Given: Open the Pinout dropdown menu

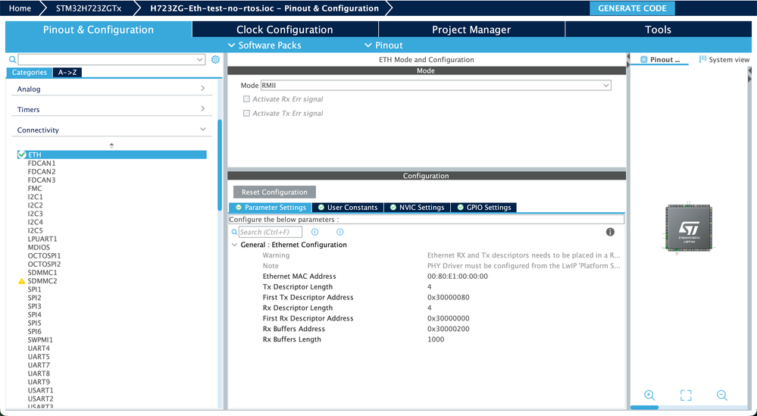Looking at the screenshot, I should [x=384, y=45].
